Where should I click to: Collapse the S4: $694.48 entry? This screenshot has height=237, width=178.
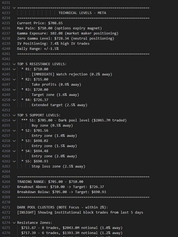[x=14, y=151]
